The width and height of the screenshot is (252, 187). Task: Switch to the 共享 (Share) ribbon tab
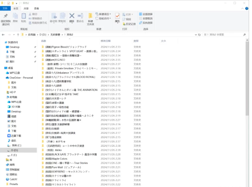(x=26, y=8)
